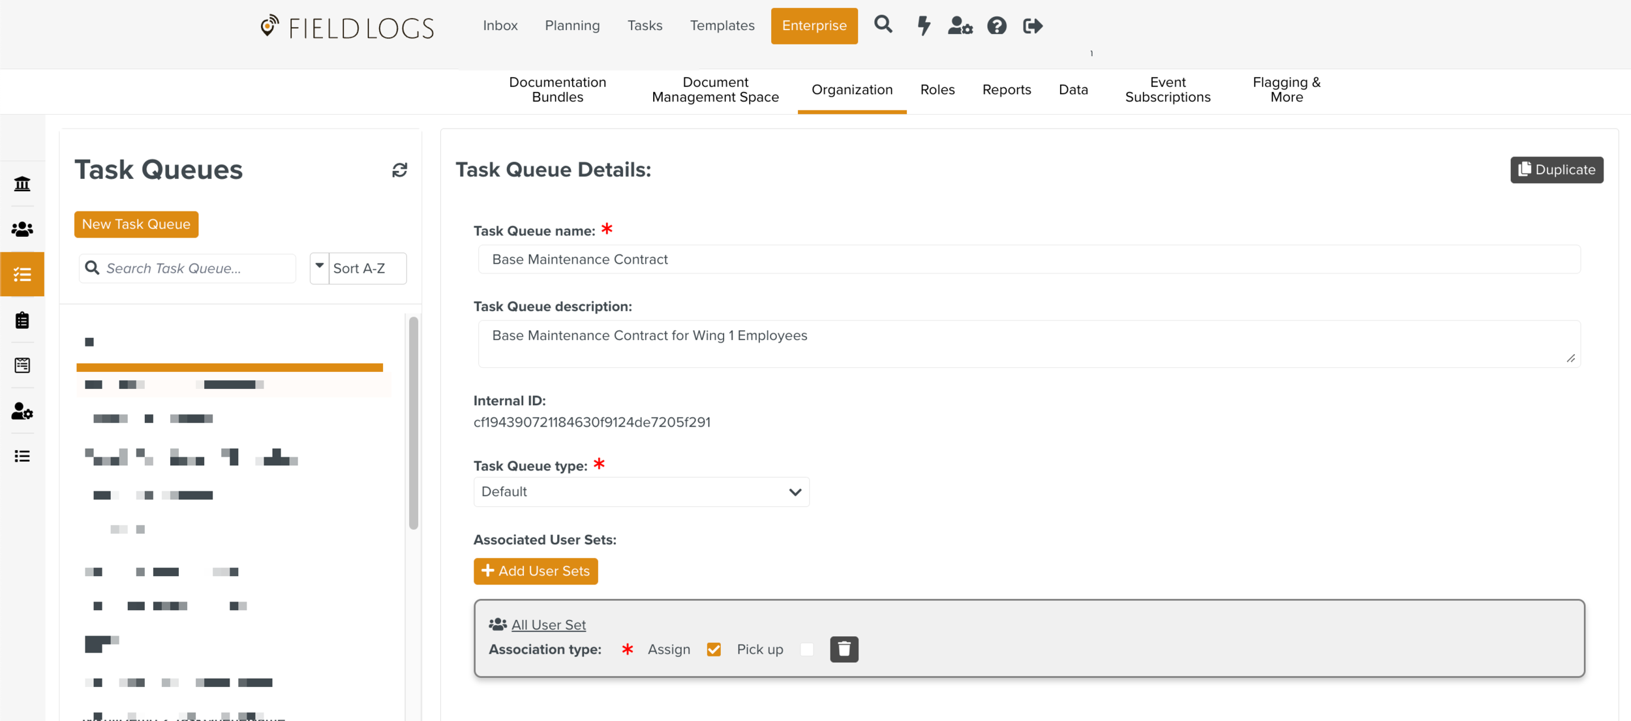
Task: Click the help question mark icon
Action: [996, 25]
